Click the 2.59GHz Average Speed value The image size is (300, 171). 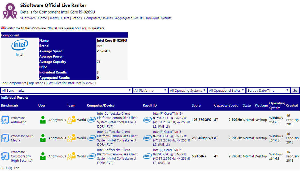104,51
